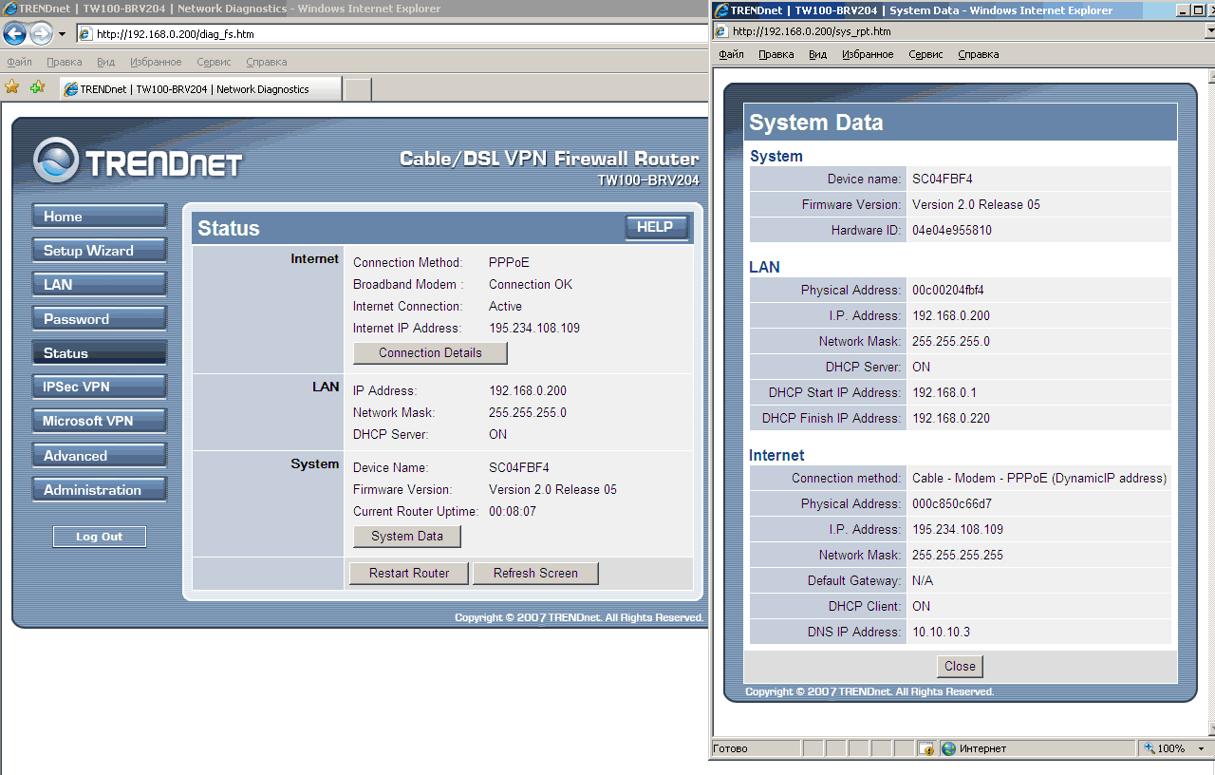This screenshot has height=775, width=1215.
Task: Click the Default Gateway N/A value
Action: point(923,581)
